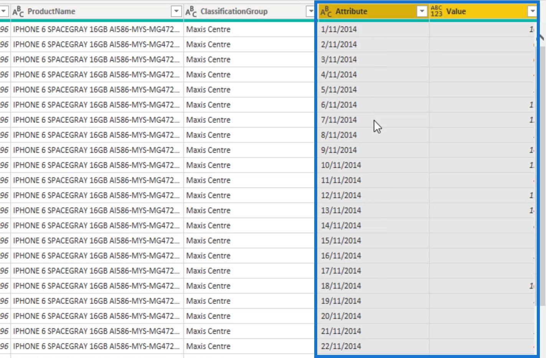Click Maxis Centre in the 3/11/2014 row

point(208,59)
